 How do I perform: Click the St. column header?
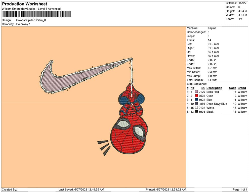(203, 88)
